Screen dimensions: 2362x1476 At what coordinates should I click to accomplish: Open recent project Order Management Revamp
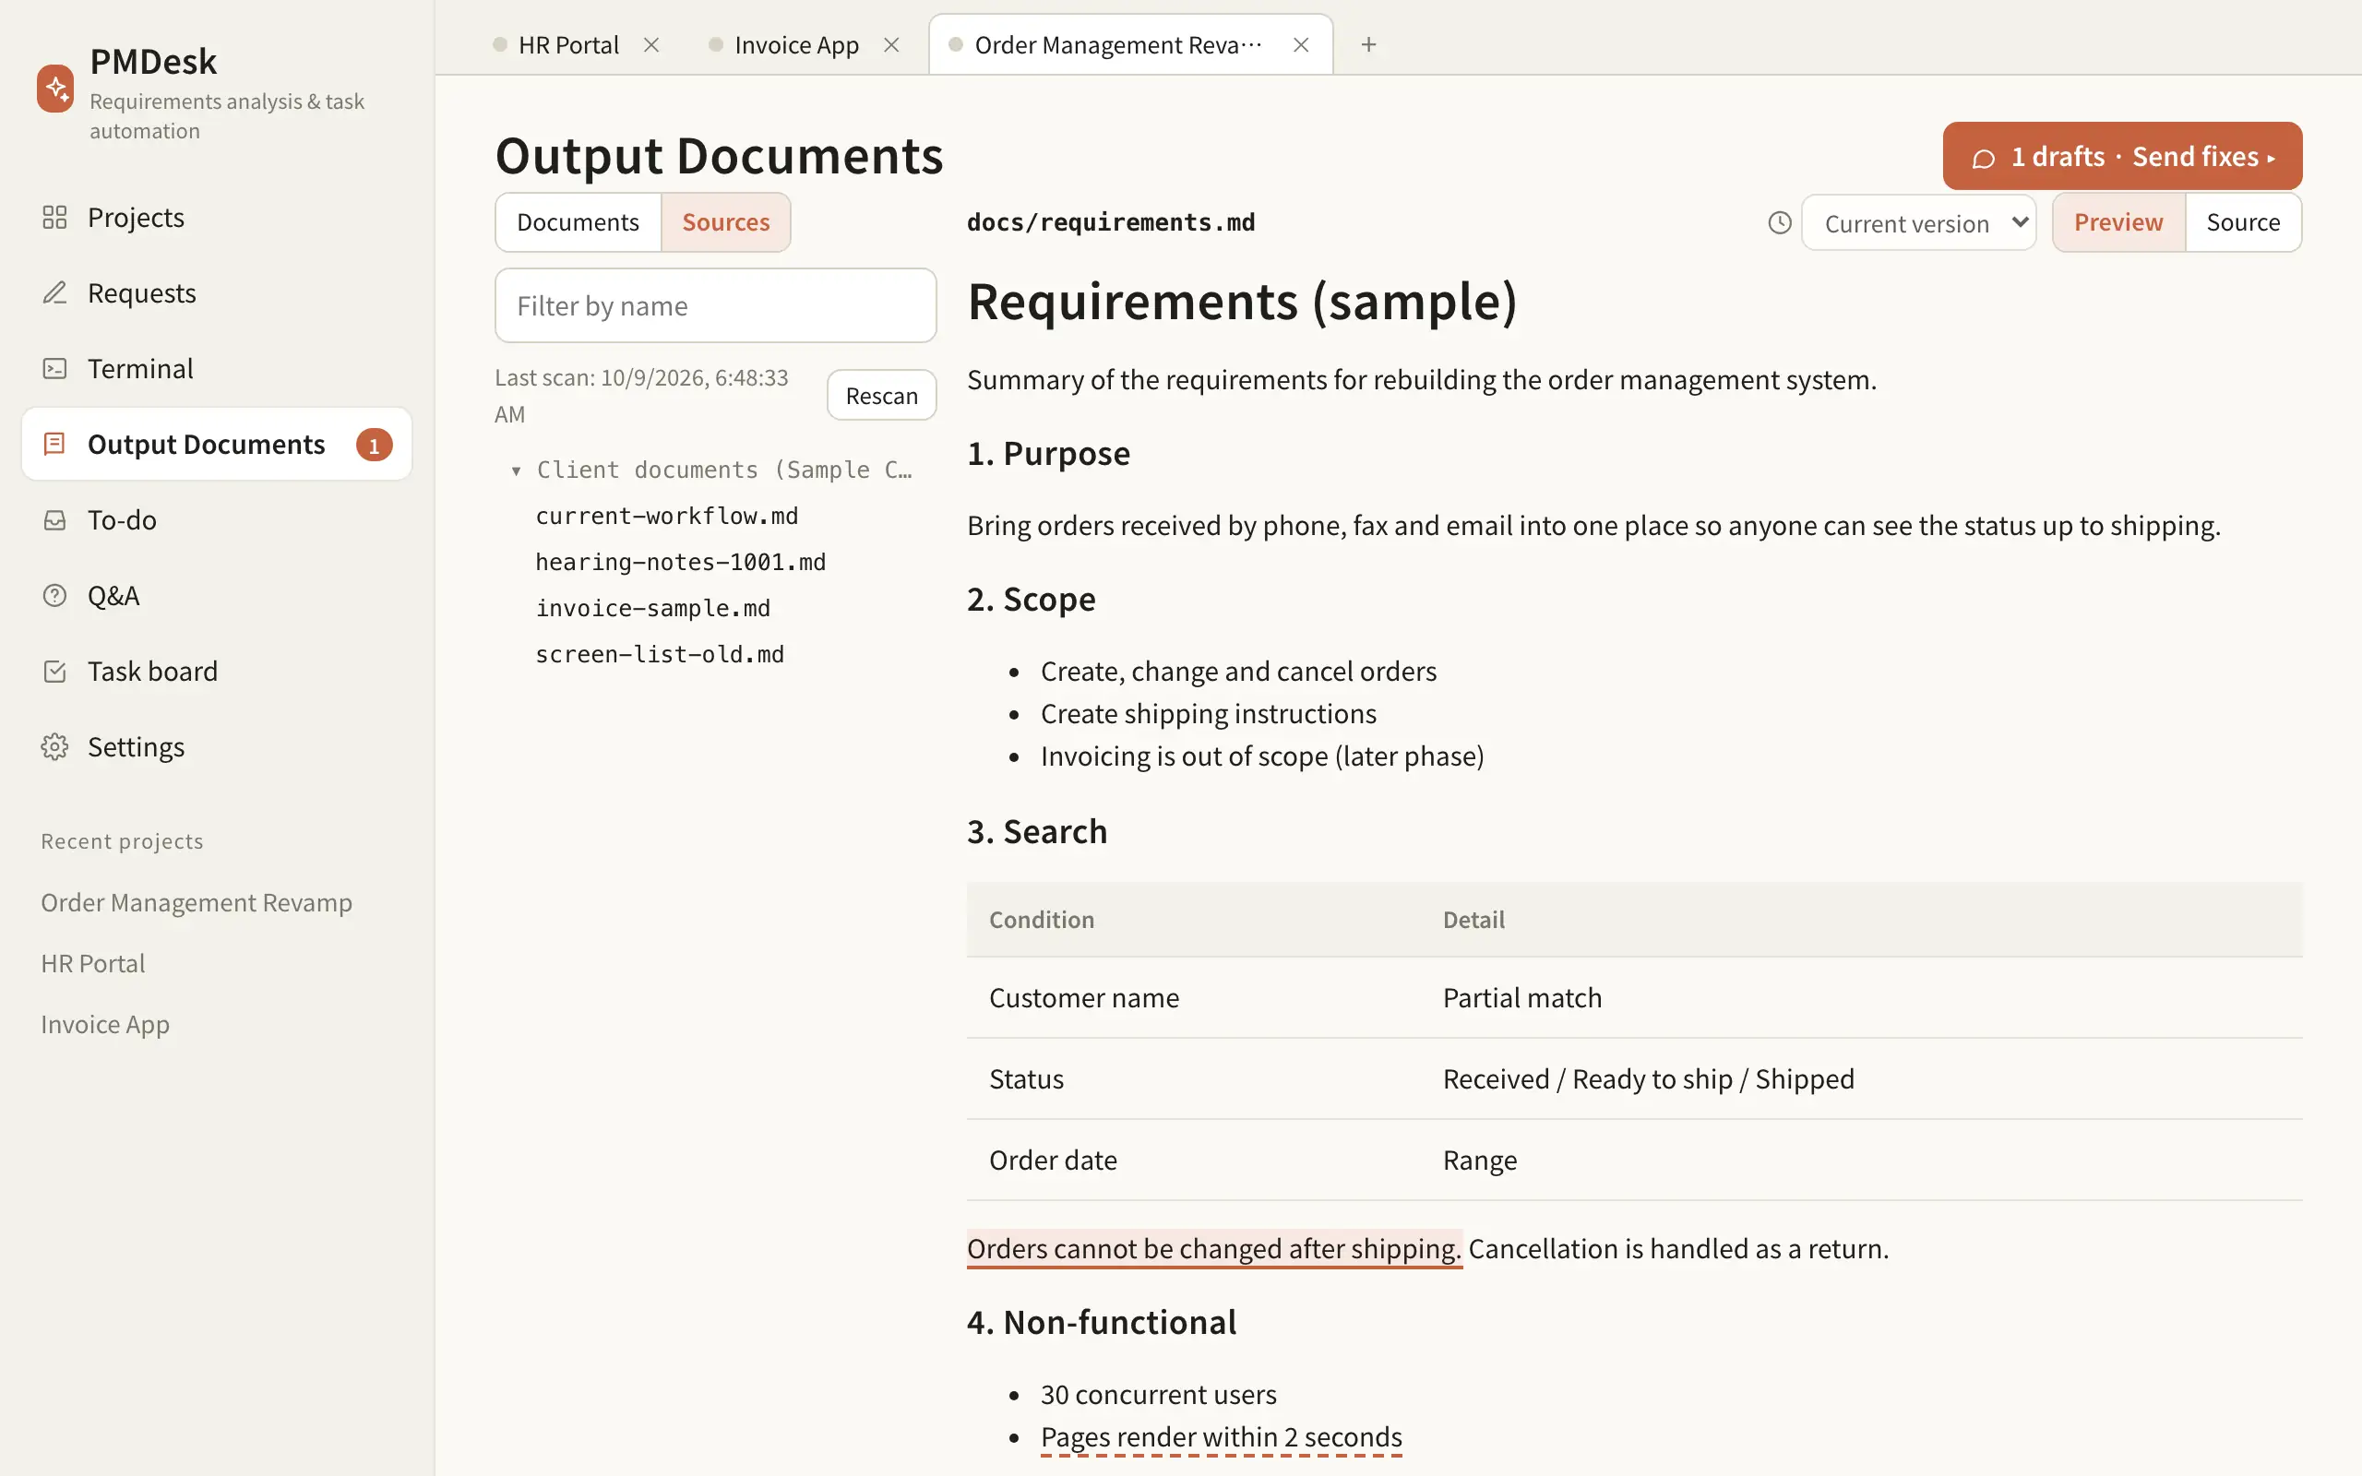coord(197,902)
